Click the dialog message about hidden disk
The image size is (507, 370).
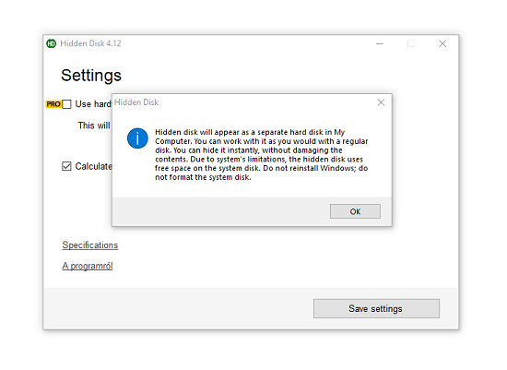click(261, 155)
